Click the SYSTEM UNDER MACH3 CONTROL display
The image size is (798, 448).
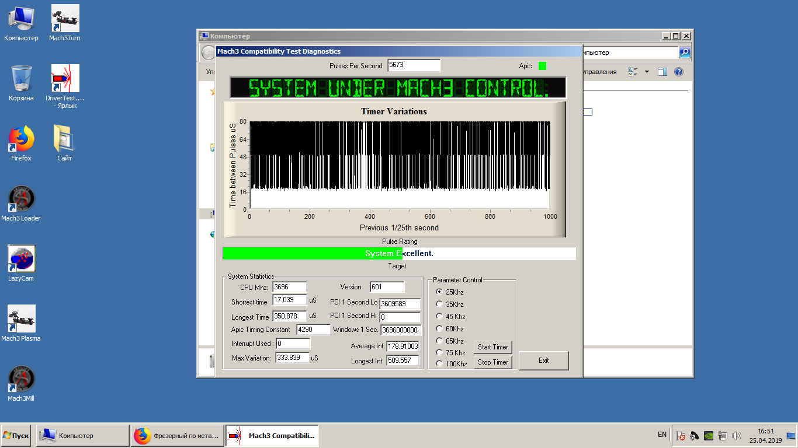coord(398,88)
